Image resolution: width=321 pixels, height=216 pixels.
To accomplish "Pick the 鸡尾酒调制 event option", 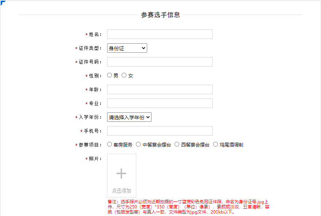I will (215, 144).
